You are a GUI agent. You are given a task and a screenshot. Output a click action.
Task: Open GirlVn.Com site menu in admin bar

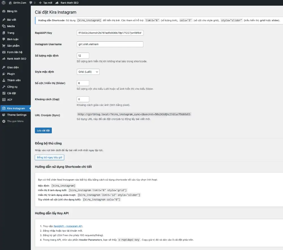(x=18, y=3)
